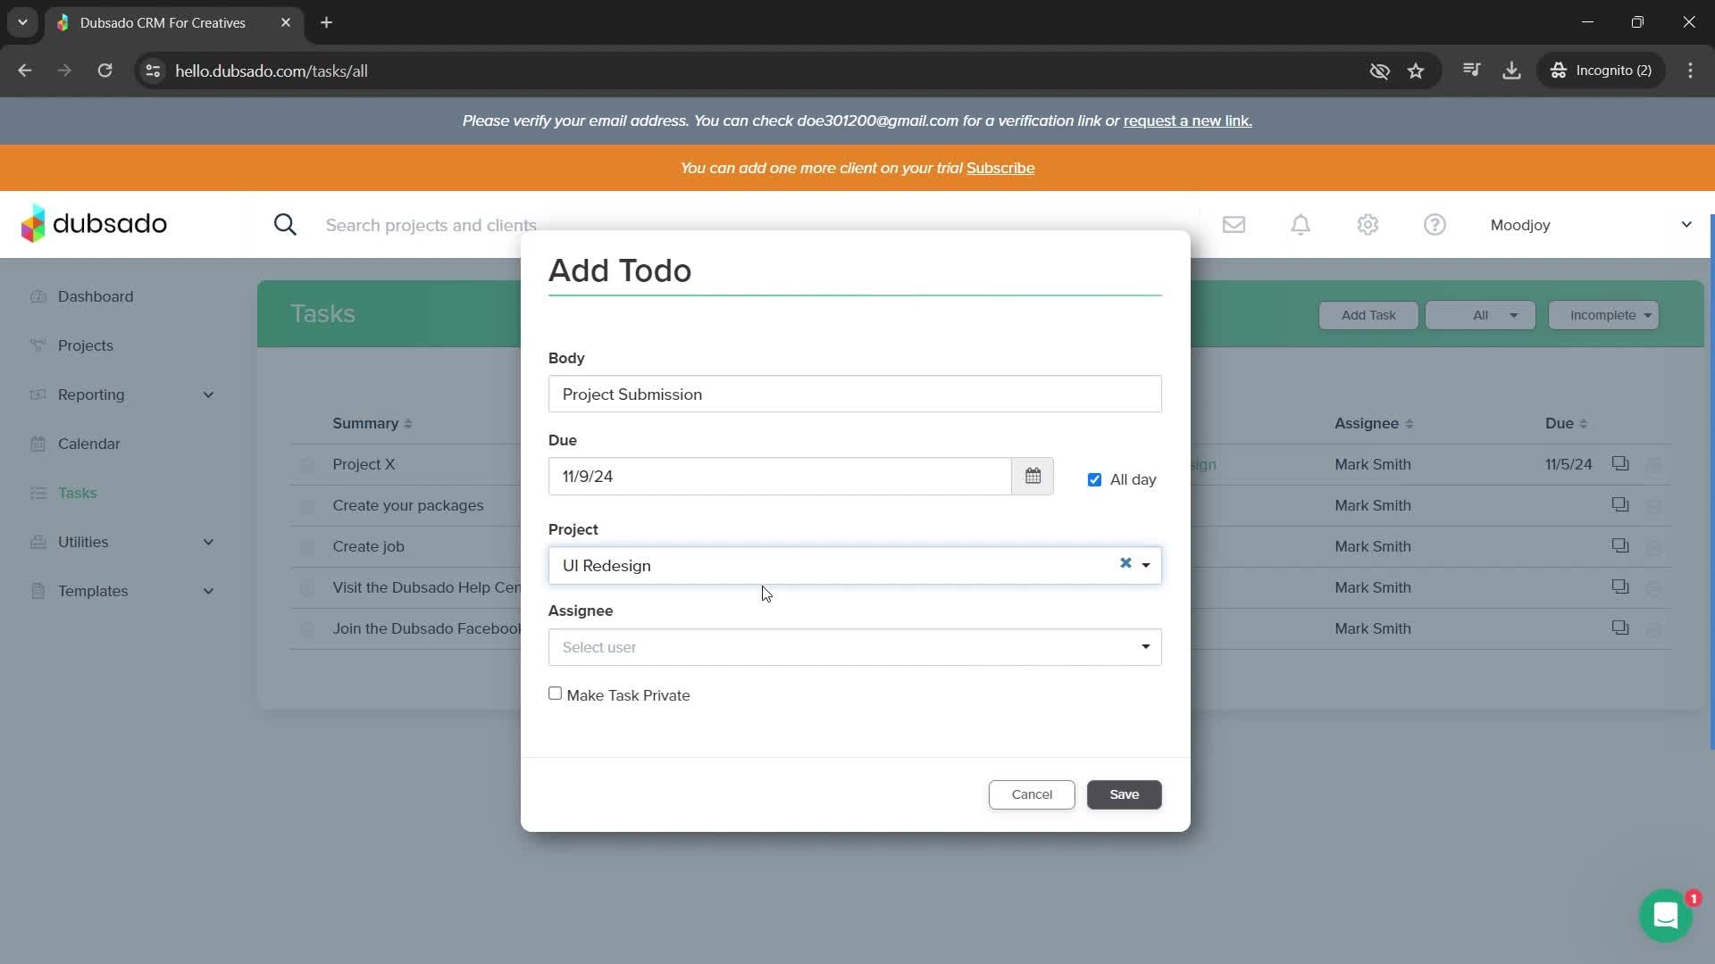Click the page vertical scrollbar

click(x=1711, y=482)
